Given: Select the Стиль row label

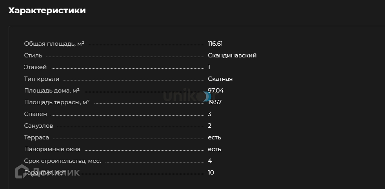Looking at the screenshot, I should pos(33,55).
